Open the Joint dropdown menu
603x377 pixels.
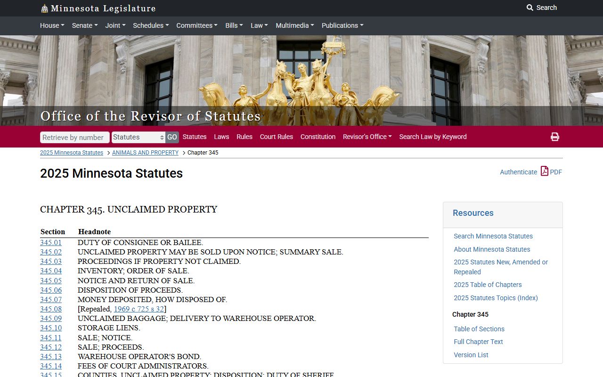pyautogui.click(x=115, y=25)
